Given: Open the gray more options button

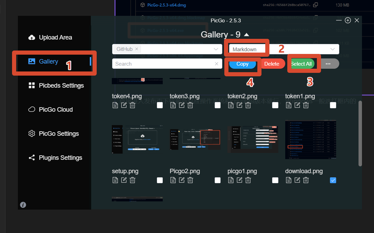Looking at the screenshot, I should [328, 64].
